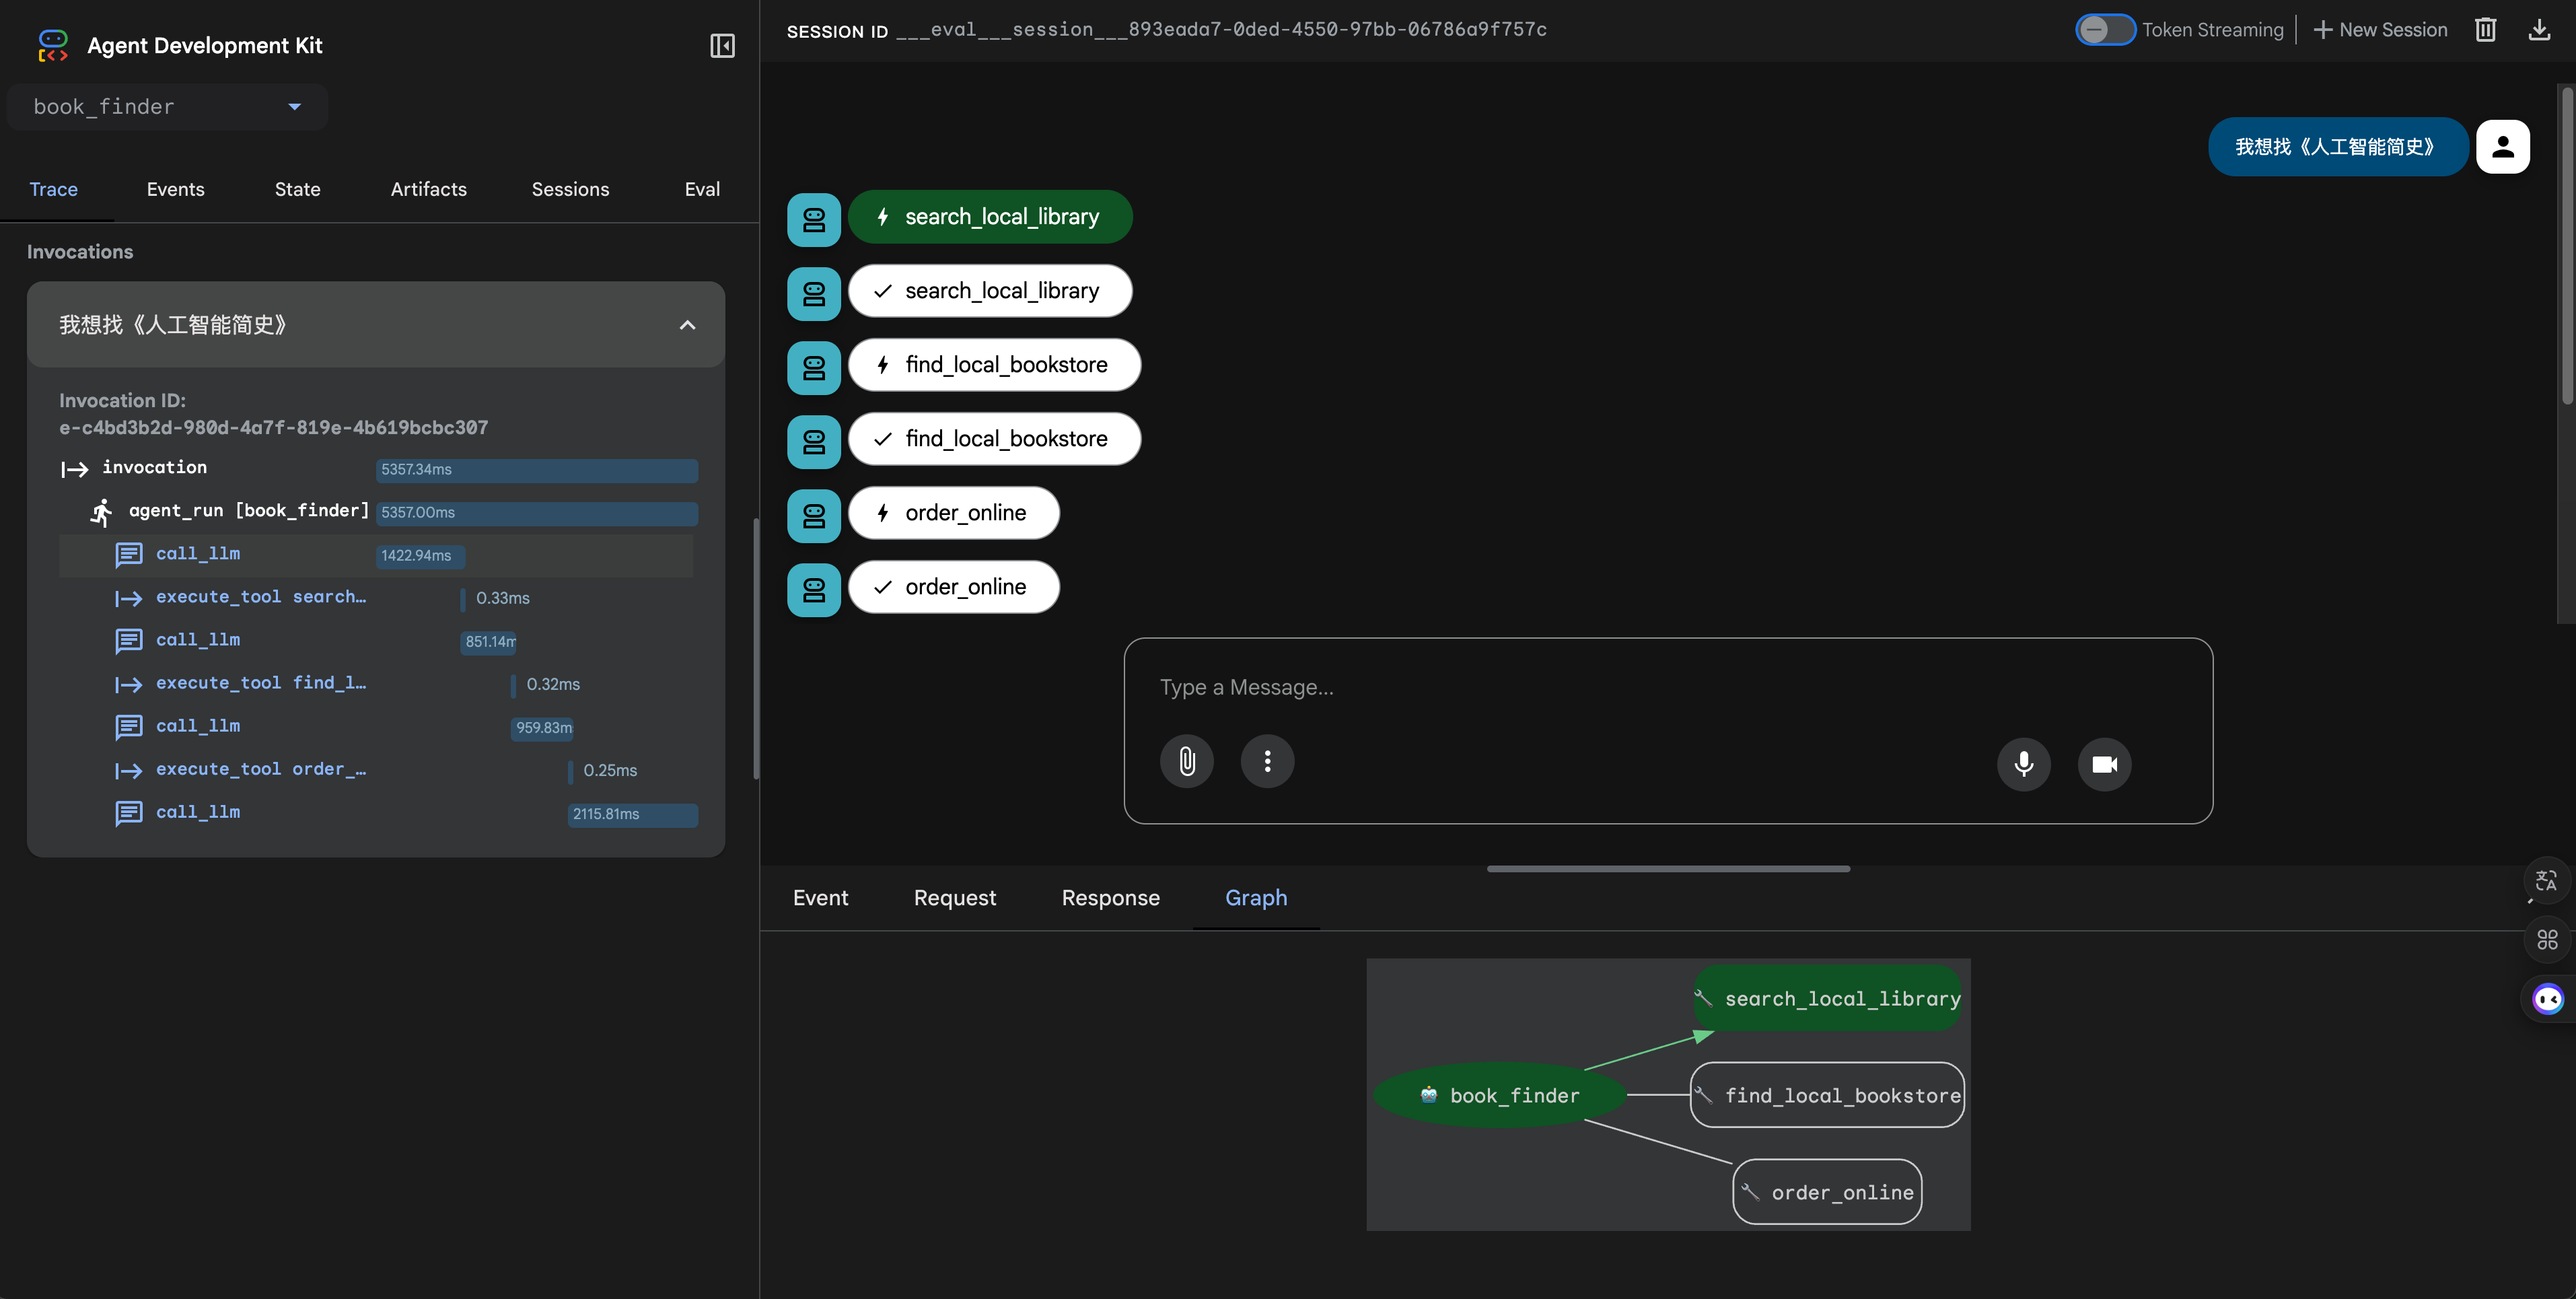Start voice input with microphone icon
Image resolution: width=2576 pixels, height=1299 pixels.
[x=2024, y=764]
